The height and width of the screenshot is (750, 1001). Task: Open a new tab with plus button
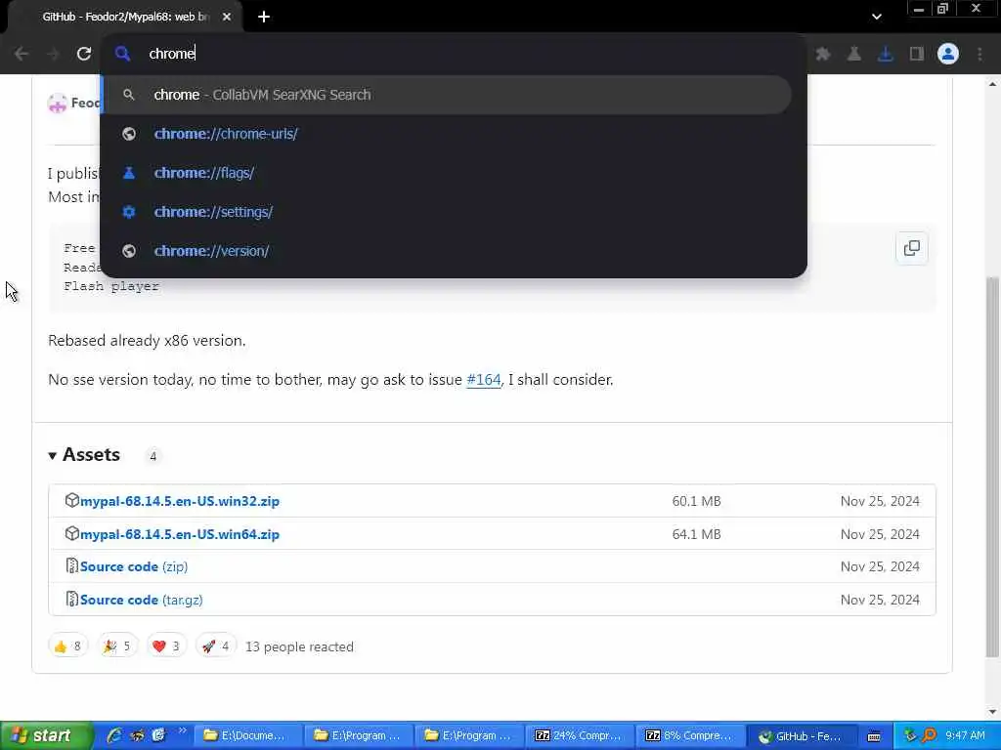(x=264, y=17)
